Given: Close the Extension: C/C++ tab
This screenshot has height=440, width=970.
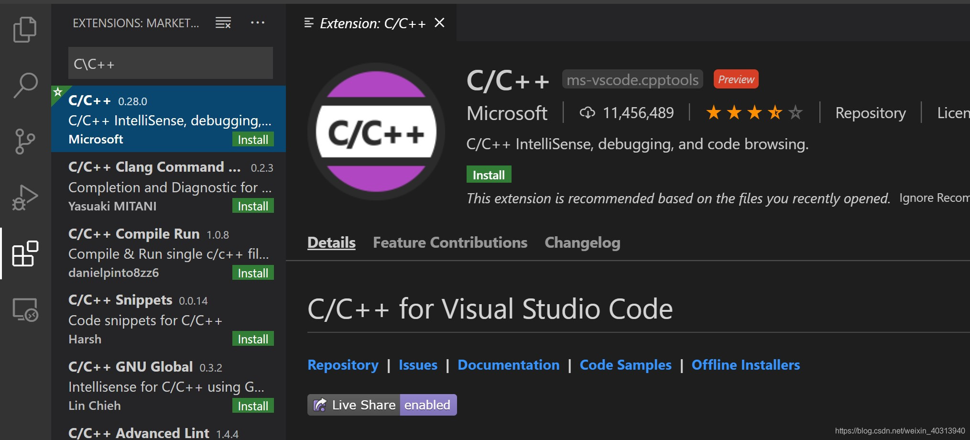Looking at the screenshot, I should tap(440, 22).
